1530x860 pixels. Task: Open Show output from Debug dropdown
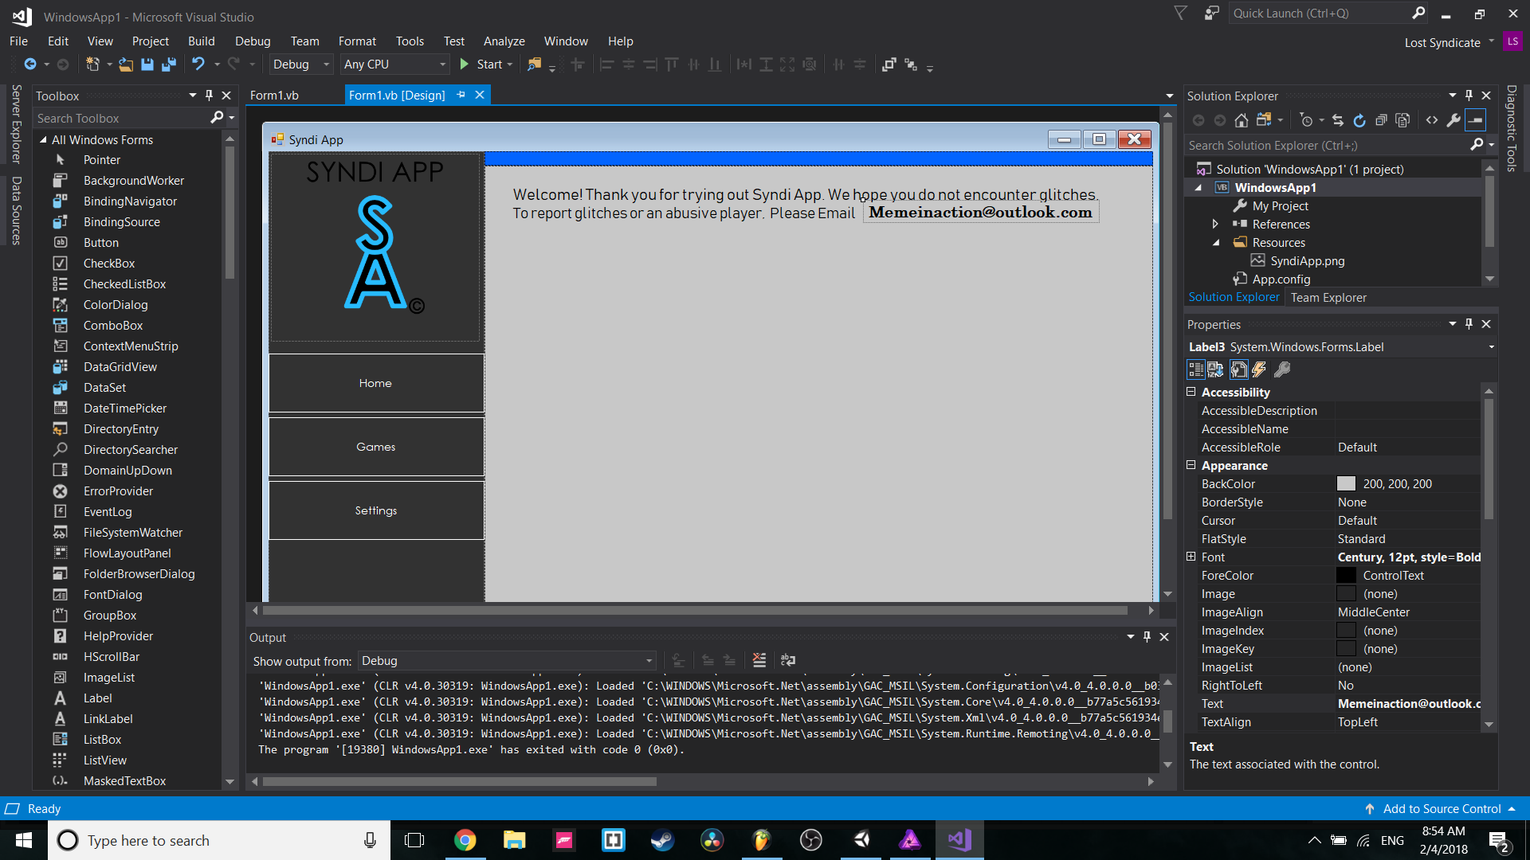coord(507,661)
